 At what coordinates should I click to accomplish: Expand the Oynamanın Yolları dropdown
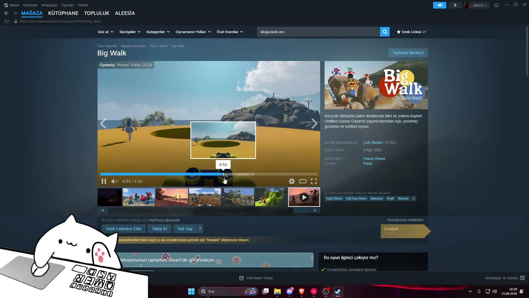193,32
